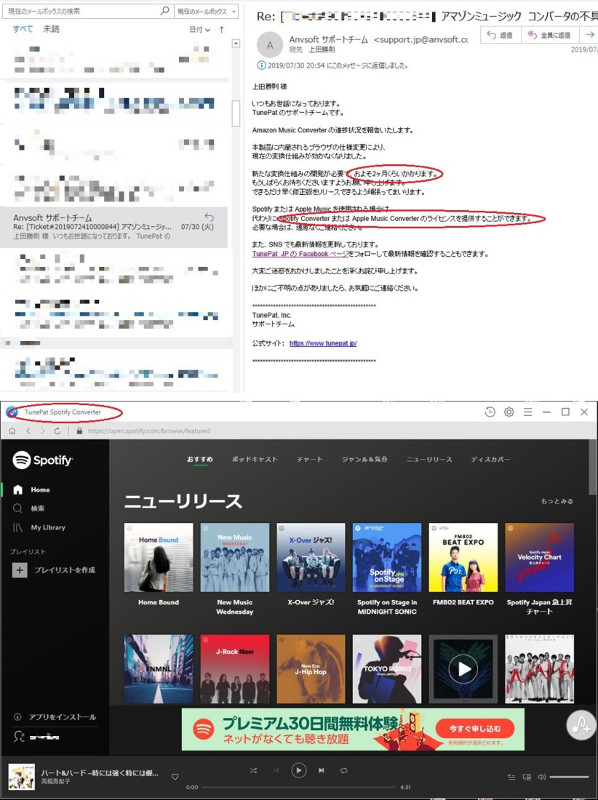Open My Library in Spotify sidebar
This screenshot has height=800, width=598.
[x=39, y=527]
